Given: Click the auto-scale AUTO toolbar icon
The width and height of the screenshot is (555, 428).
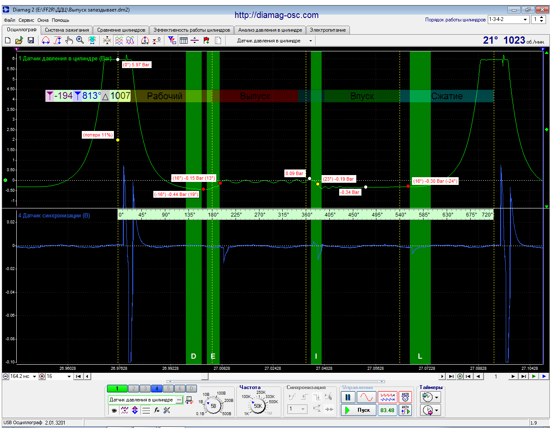Looking at the screenshot, I should [x=145, y=40].
